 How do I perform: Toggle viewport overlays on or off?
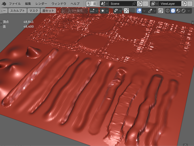139,11
